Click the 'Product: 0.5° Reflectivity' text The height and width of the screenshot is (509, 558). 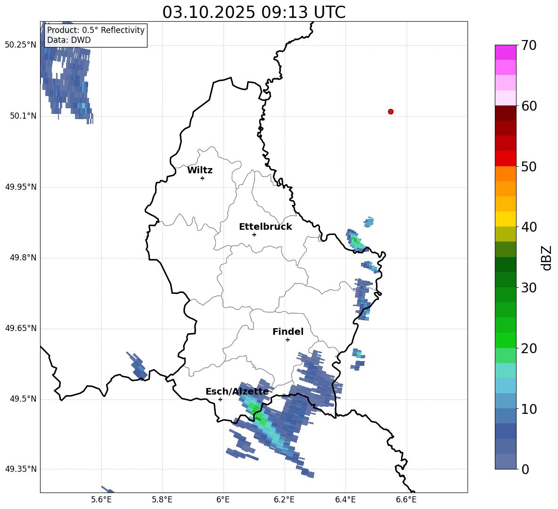(96, 30)
